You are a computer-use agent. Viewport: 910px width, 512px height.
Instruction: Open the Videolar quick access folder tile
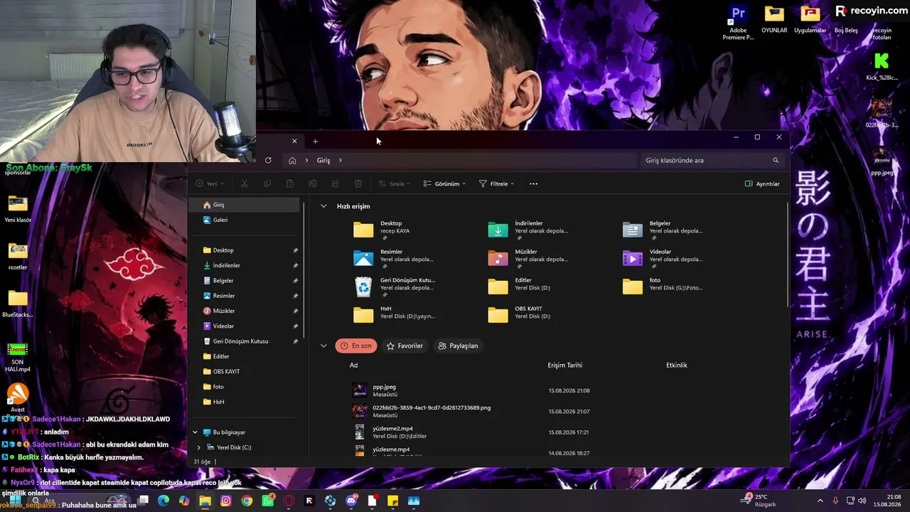[x=664, y=257]
